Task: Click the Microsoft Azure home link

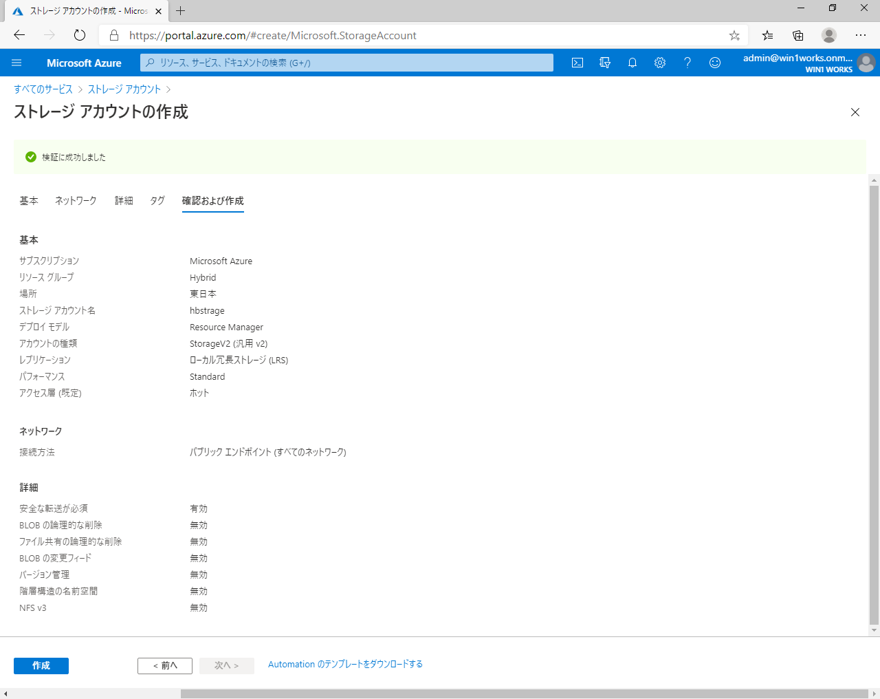Action: [x=84, y=63]
